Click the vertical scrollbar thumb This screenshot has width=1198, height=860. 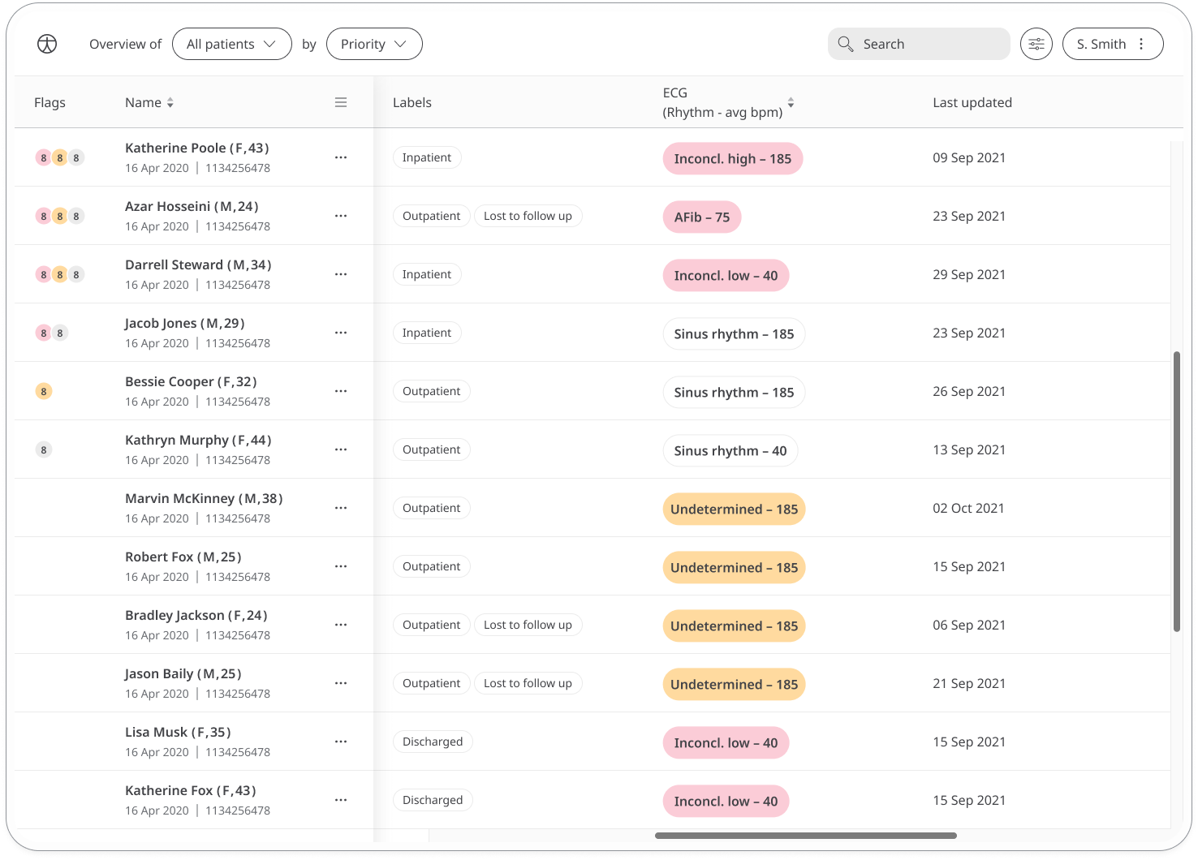pyautogui.click(x=1177, y=491)
